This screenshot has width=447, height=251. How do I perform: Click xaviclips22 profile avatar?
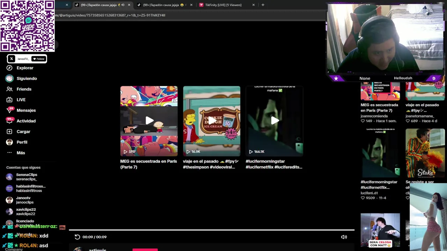[9, 212]
